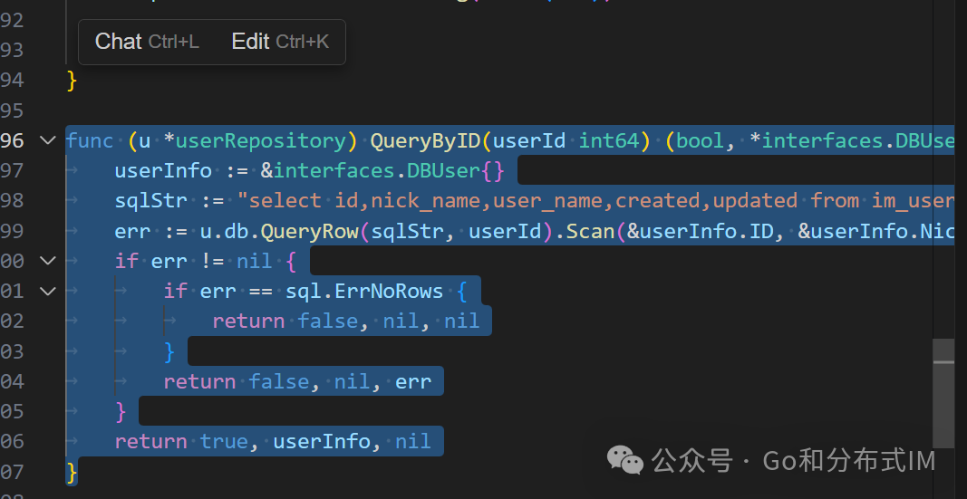967x499 pixels.
Task: Fold the 'if err == sql.ErrNoRows' block
Action: point(48,291)
